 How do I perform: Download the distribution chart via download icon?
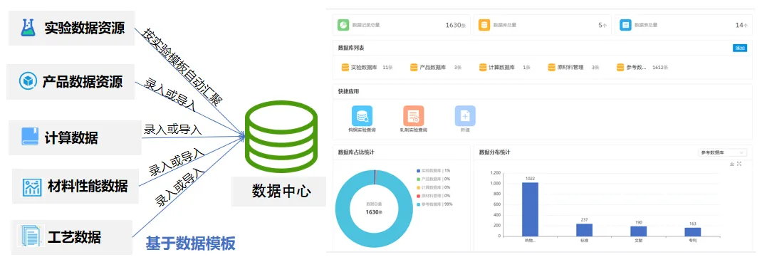point(732,164)
